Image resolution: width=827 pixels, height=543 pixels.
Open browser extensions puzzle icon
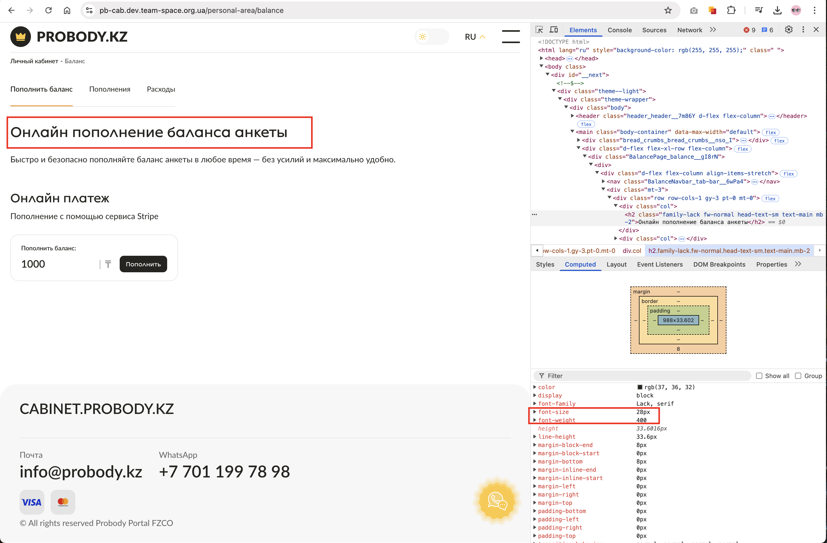tap(731, 10)
